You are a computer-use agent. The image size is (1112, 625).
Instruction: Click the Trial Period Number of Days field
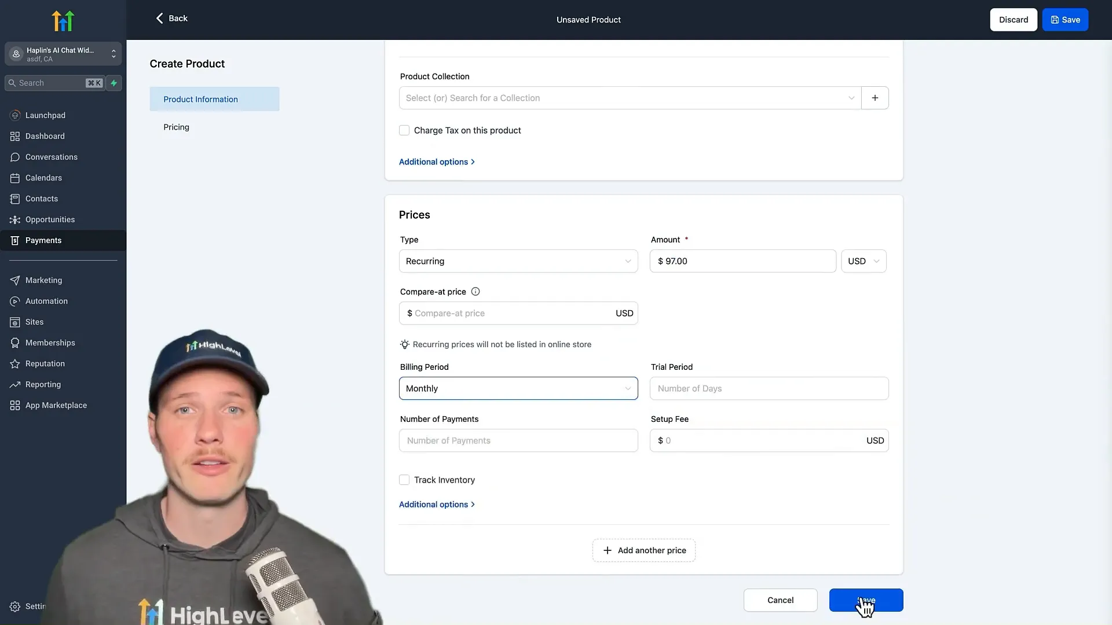769,388
